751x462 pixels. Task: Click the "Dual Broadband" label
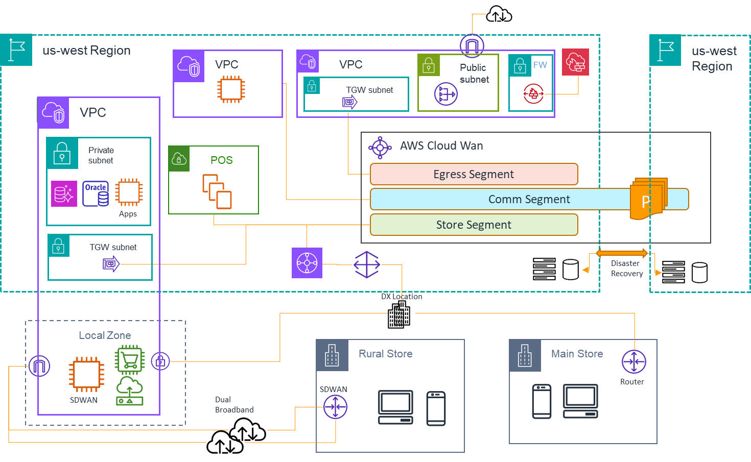[234, 405]
